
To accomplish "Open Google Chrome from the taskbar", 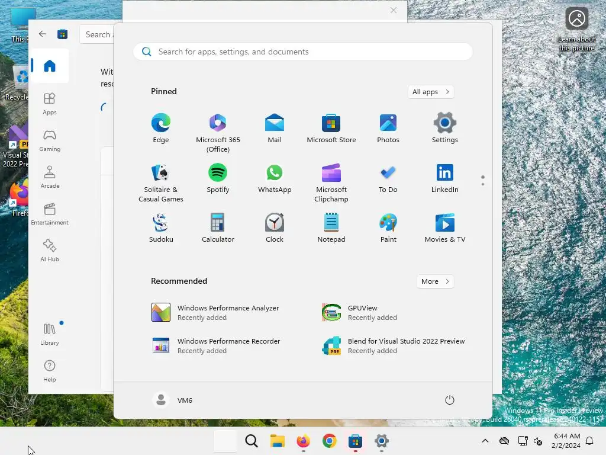I will pos(329,441).
